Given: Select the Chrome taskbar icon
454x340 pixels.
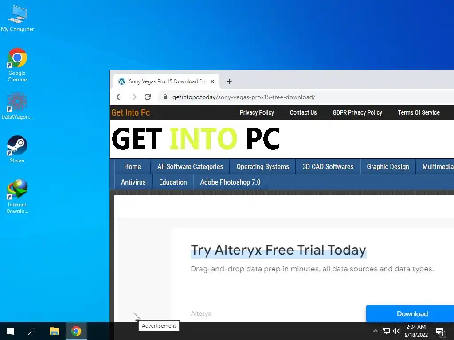Looking at the screenshot, I should [76, 331].
